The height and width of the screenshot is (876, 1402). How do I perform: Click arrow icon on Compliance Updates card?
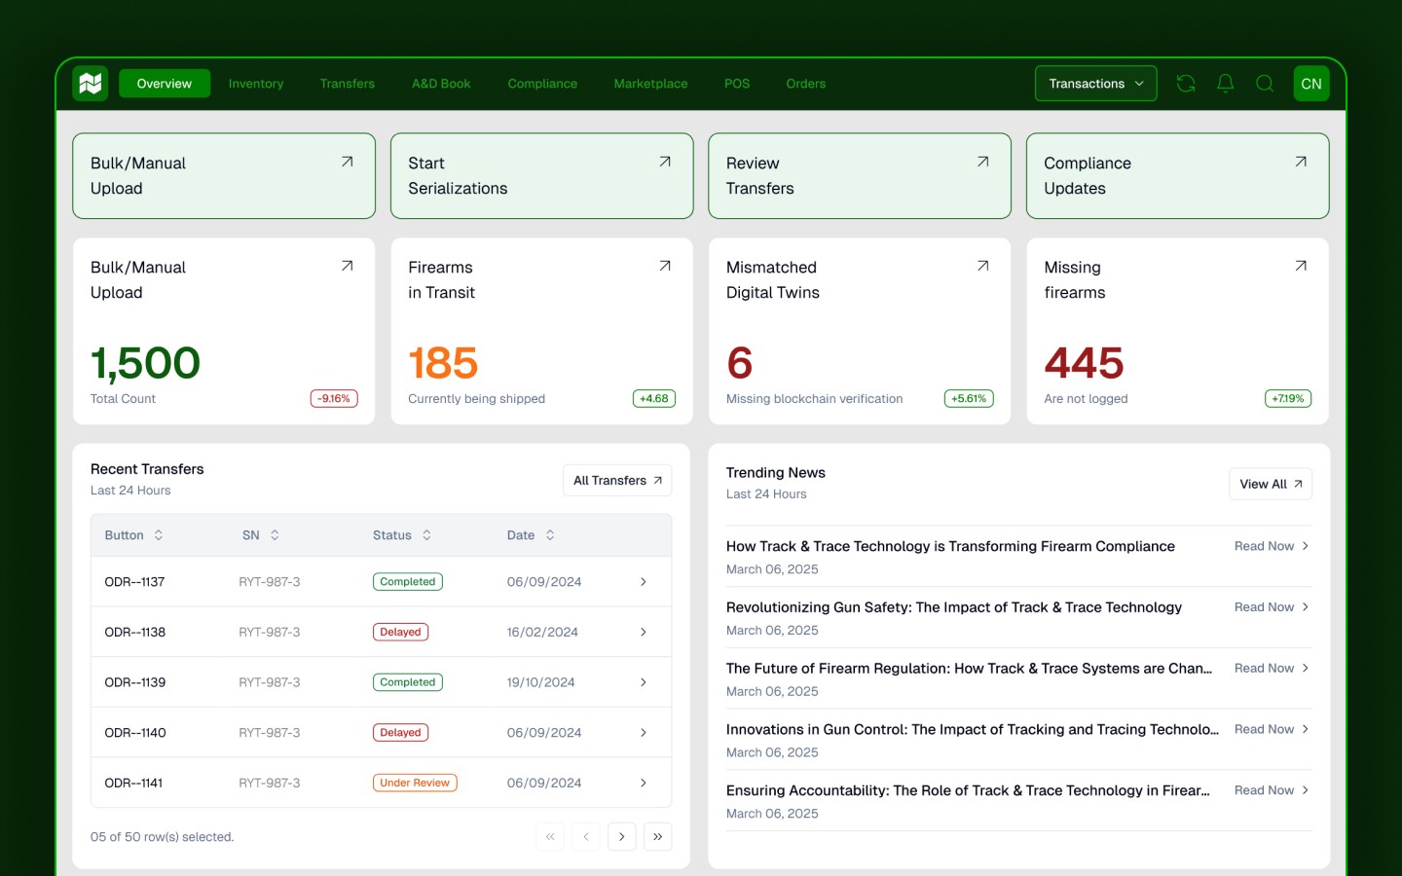1301,162
